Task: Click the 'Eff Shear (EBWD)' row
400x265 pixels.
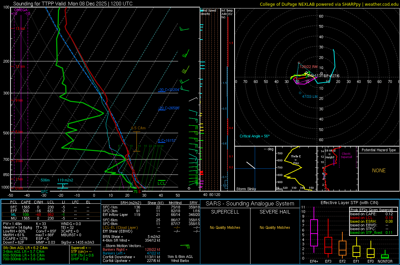Action: (x=151, y=231)
